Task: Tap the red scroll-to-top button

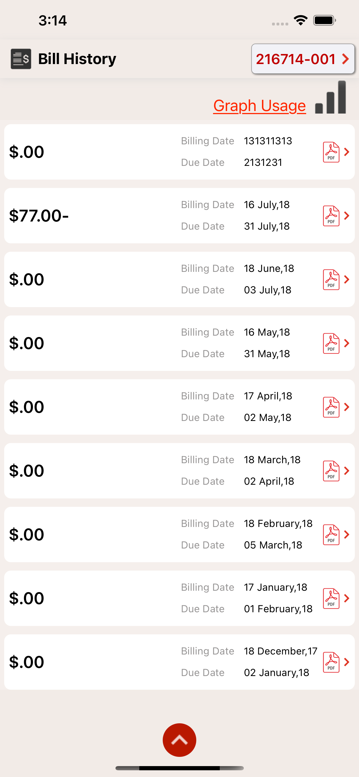Action: [179, 740]
